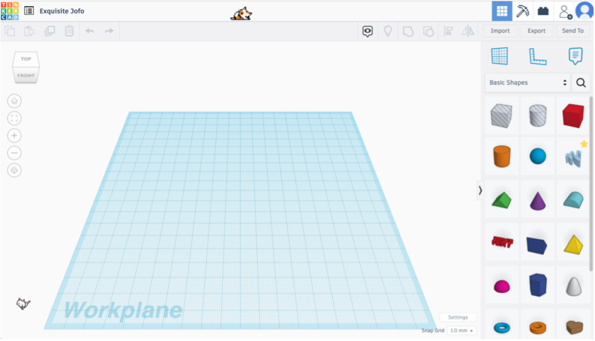
Task: Select the Notes tool icon
Action: point(575,56)
